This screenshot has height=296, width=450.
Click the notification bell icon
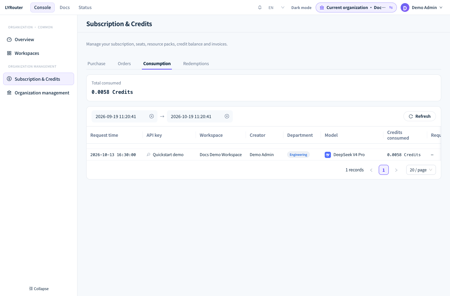[x=260, y=7]
